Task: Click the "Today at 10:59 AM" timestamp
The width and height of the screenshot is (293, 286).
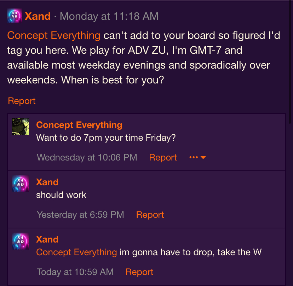Action: click(75, 272)
